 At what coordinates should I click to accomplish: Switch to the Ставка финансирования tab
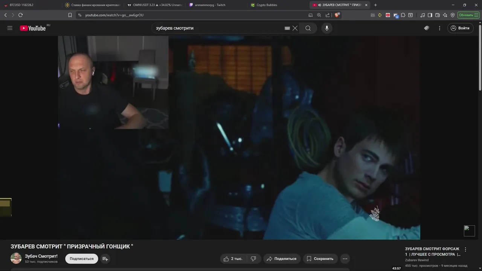pos(92,5)
